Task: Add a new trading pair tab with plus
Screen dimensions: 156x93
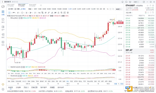Action: point(41,5)
